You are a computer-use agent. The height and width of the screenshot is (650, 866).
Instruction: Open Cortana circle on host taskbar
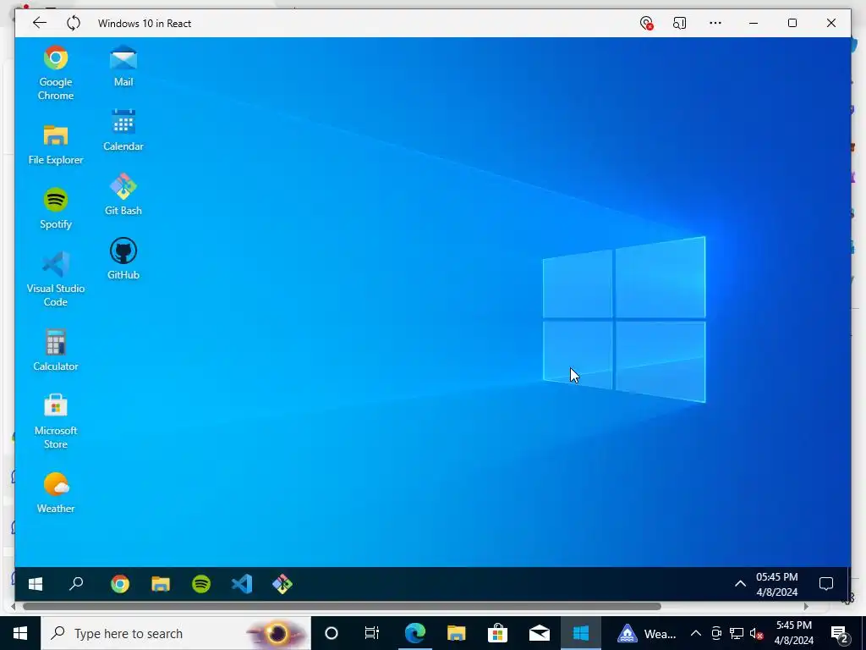click(331, 633)
